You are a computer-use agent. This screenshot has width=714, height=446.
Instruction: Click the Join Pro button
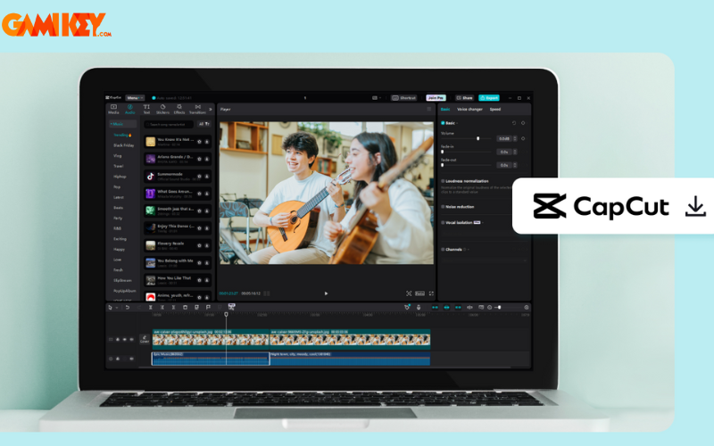point(436,98)
